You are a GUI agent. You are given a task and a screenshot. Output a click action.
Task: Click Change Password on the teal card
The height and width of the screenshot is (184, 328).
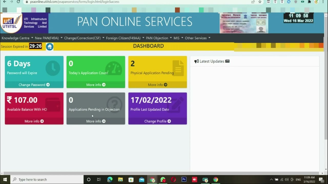point(34,85)
